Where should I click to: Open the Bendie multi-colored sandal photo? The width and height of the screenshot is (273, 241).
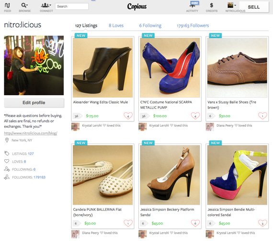pos(237,175)
